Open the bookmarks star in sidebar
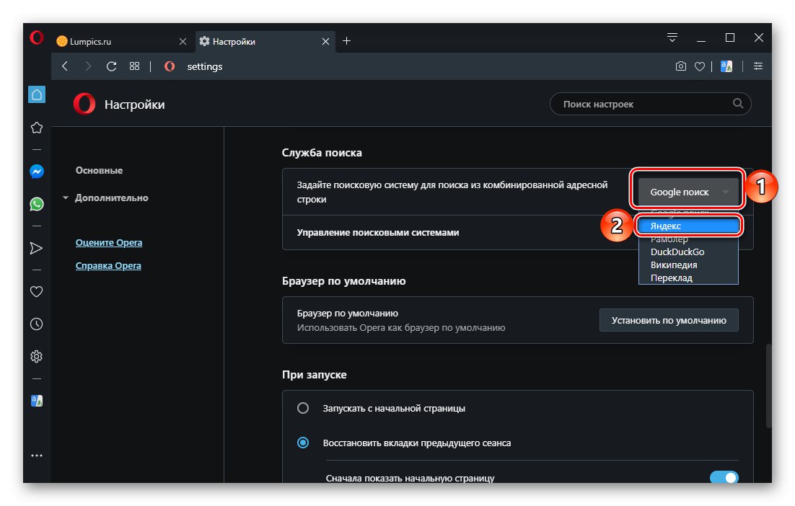Image resolution: width=795 pixels, height=506 pixels. [37, 128]
